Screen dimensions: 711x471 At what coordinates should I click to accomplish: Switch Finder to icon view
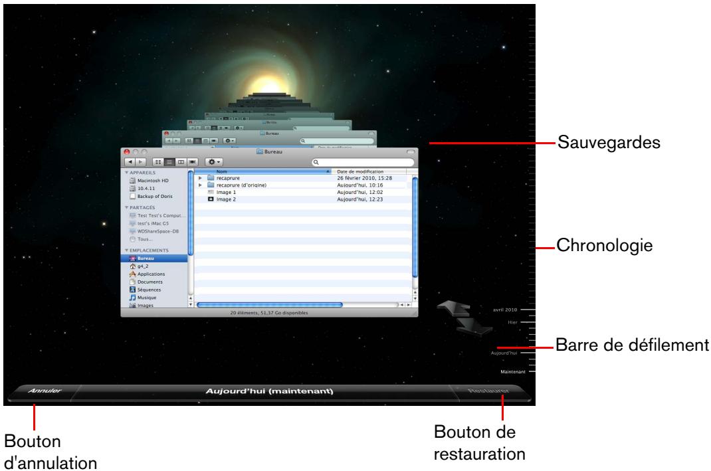click(157, 162)
